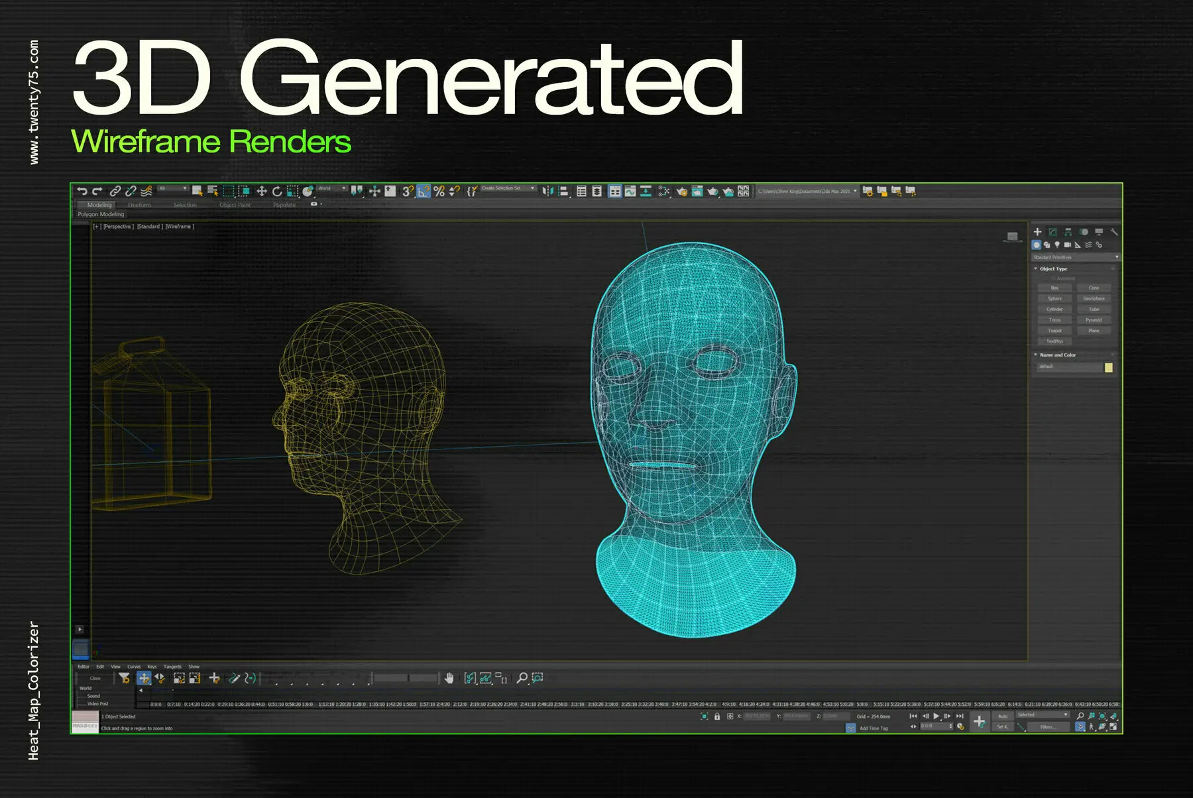
Task: Select the Move transform tool
Action: click(x=262, y=192)
